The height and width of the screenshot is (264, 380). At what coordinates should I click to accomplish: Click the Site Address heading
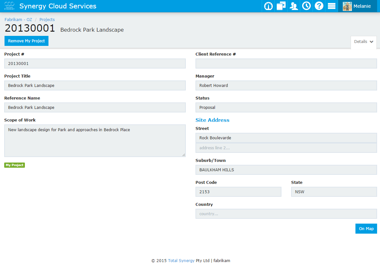(212, 120)
